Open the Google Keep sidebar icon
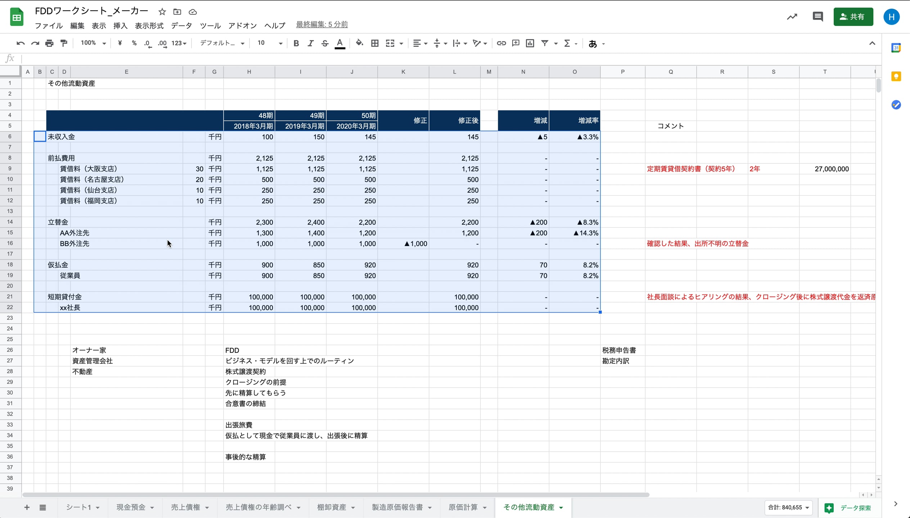The width and height of the screenshot is (910, 518). click(x=896, y=77)
